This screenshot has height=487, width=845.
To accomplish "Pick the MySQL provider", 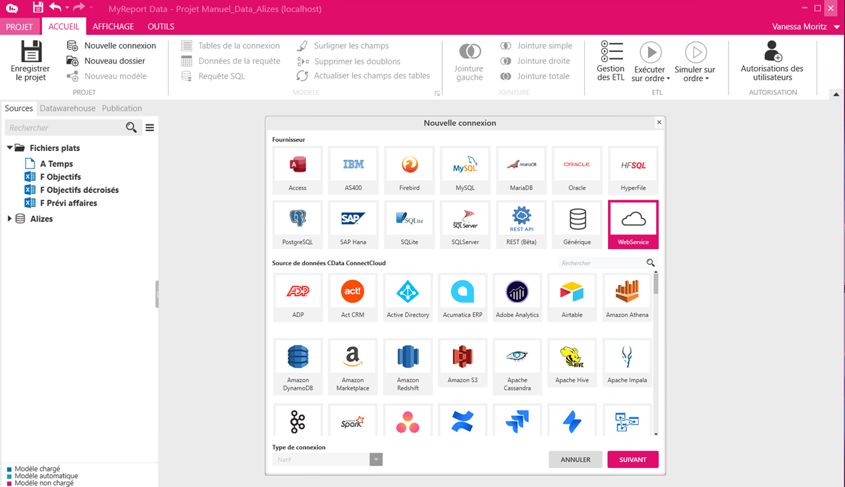I will point(465,170).
